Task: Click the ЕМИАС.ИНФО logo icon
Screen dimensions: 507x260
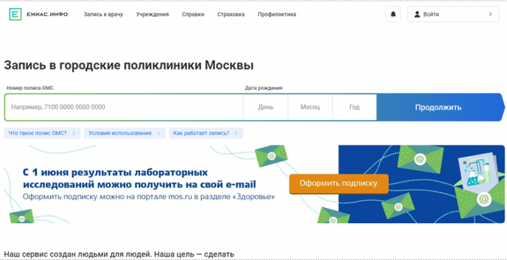Action: (x=15, y=15)
